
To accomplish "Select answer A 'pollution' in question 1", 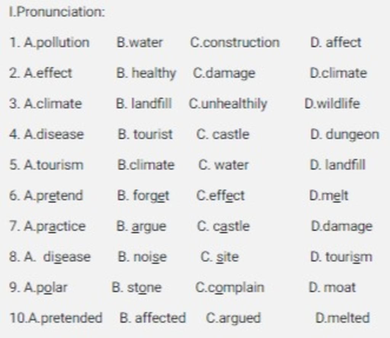I will pyautogui.click(x=57, y=43).
